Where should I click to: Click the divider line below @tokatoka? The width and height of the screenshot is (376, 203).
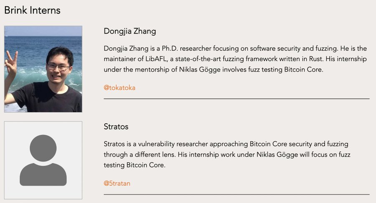[236, 99]
